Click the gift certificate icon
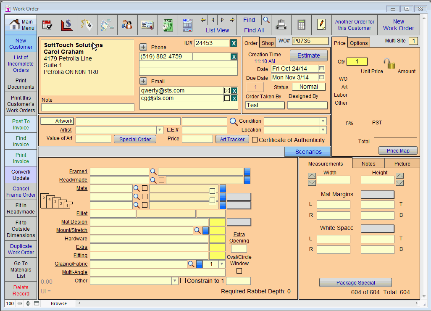Viewport: 431px width, 311px height. (147, 25)
